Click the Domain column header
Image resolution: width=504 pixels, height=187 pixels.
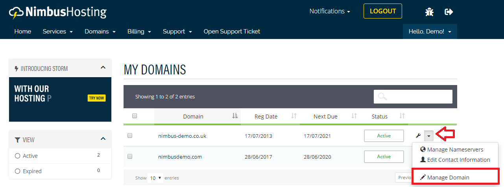click(x=193, y=116)
